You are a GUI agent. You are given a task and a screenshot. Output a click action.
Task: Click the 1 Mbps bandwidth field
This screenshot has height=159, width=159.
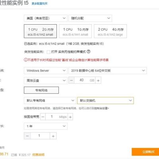[x=56, y=117]
